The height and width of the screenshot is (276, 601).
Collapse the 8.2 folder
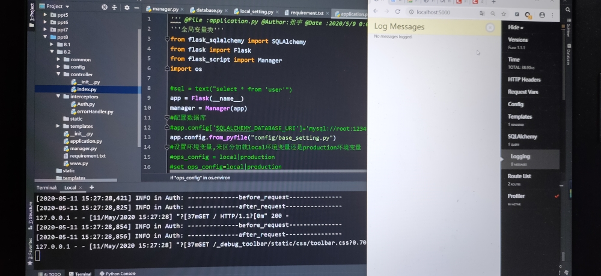52,52
